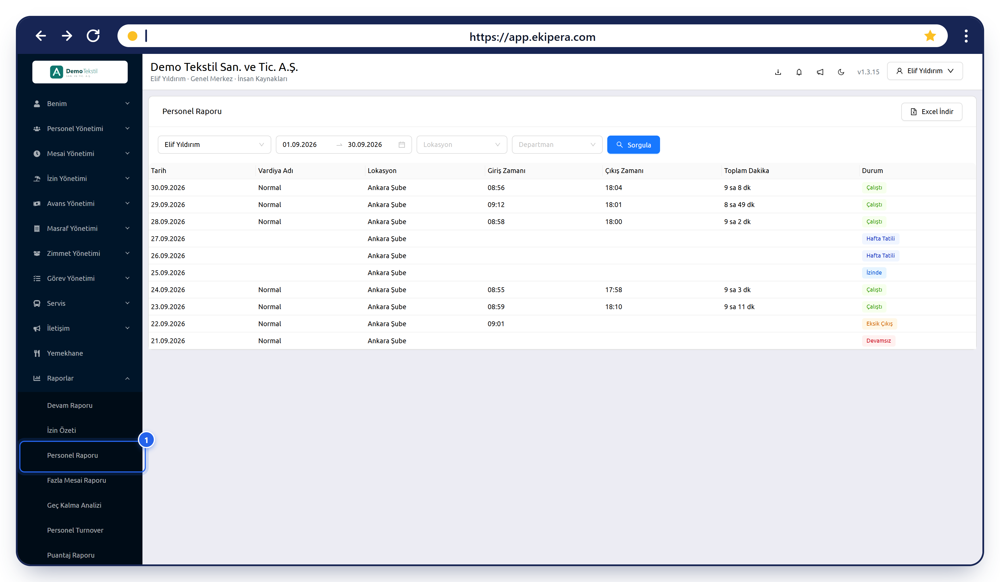Open the browser three-dot menu
Image resolution: width=1000 pixels, height=582 pixels.
coord(966,36)
